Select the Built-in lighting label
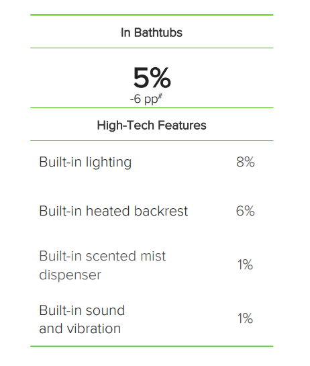Image resolution: width=310 pixels, height=366 pixels. point(85,163)
